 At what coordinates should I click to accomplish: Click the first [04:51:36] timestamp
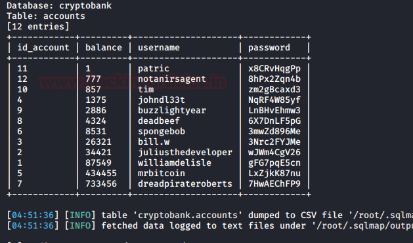(x=33, y=215)
